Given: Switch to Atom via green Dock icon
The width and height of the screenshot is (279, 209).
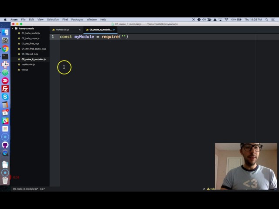Looking at the screenshot, I should [5, 73].
